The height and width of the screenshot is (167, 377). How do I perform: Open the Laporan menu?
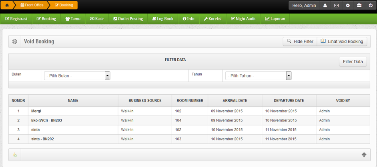point(275,19)
